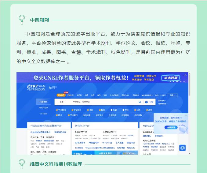
Task: Click the scroll-down arrow of the embedded page
Action: (x=189, y=153)
